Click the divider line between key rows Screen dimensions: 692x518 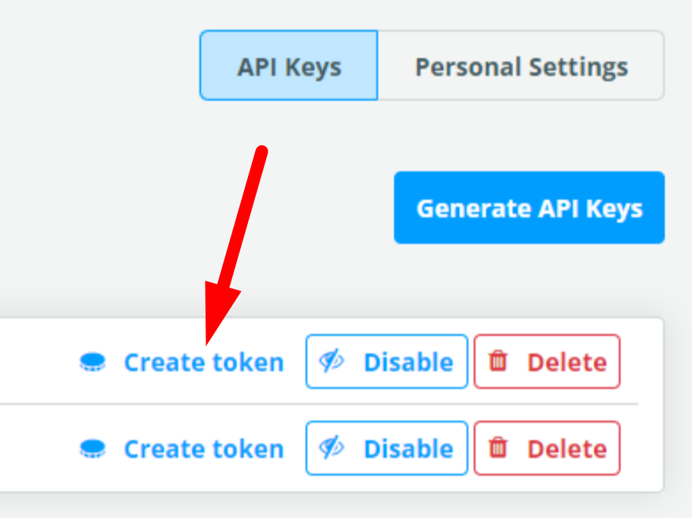coord(319,403)
